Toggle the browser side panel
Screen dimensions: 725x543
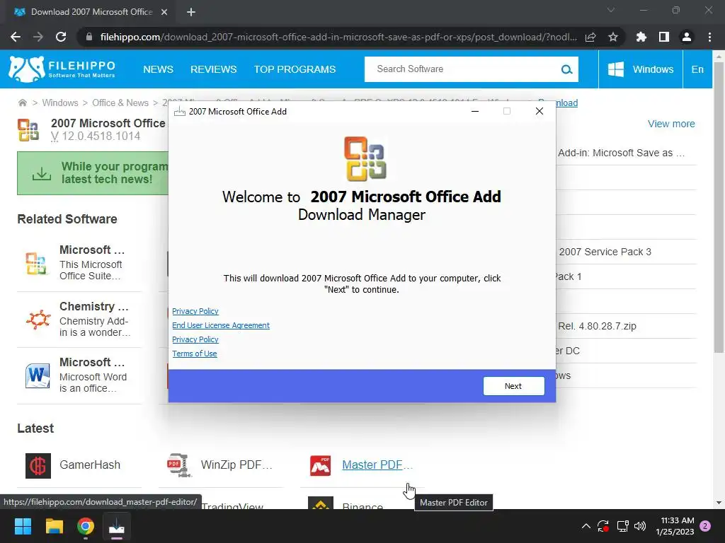[664, 37]
